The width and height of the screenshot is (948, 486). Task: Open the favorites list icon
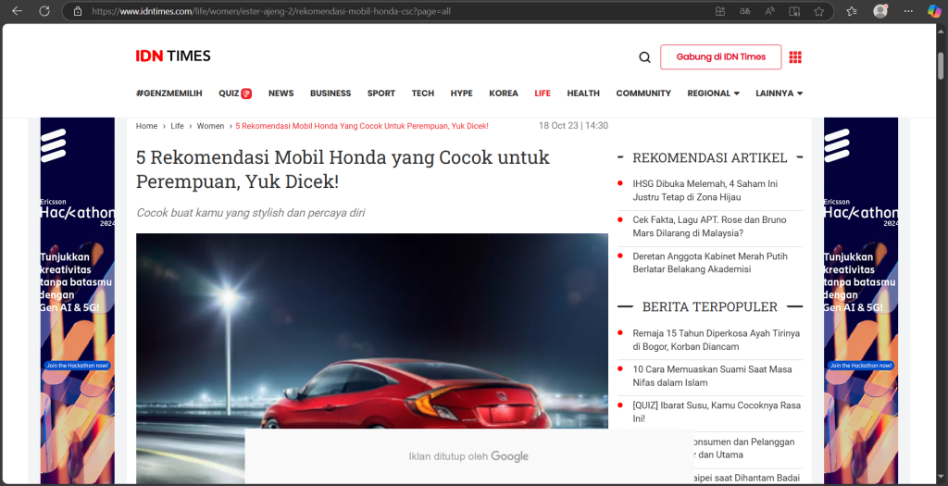coord(852,11)
